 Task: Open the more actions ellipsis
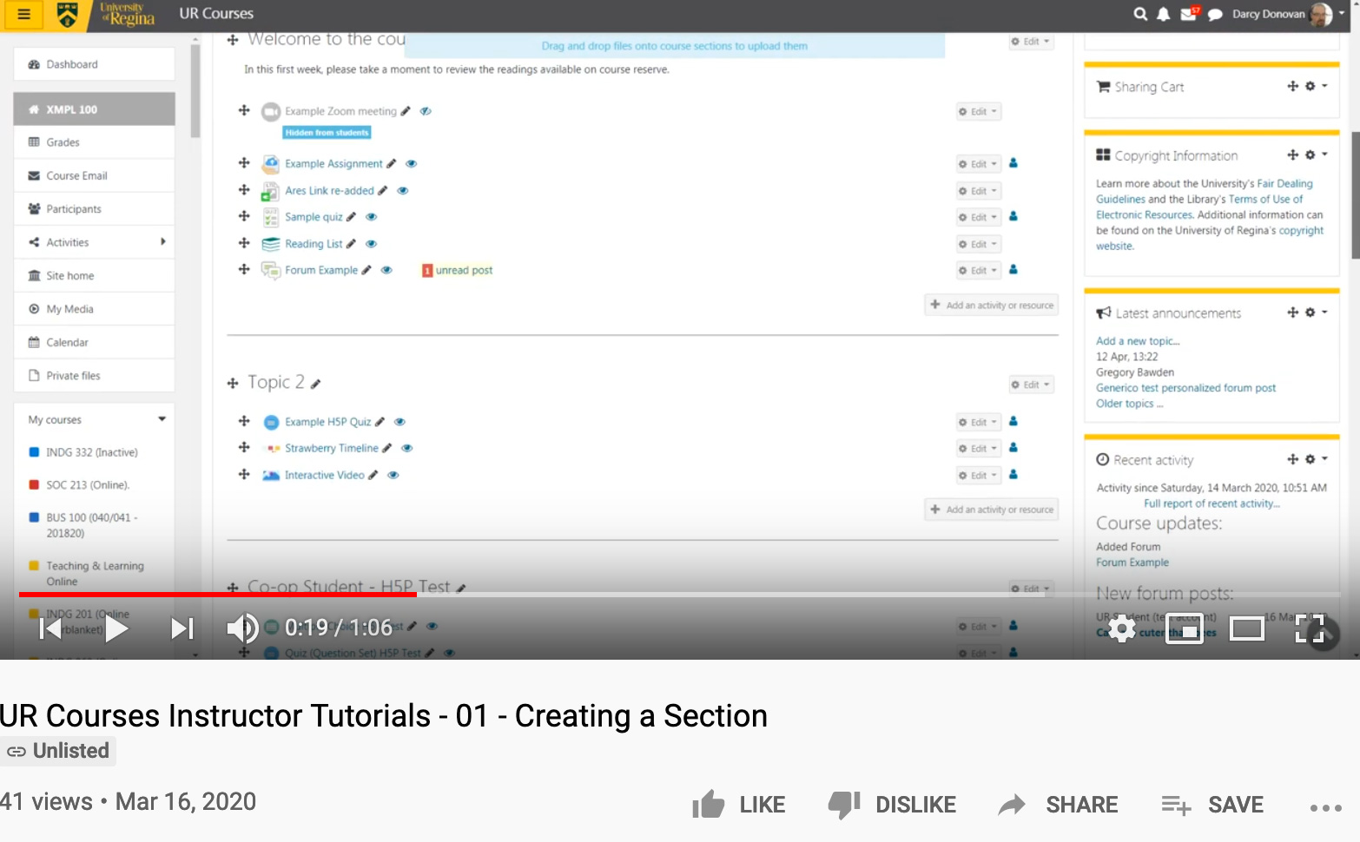[1325, 807]
